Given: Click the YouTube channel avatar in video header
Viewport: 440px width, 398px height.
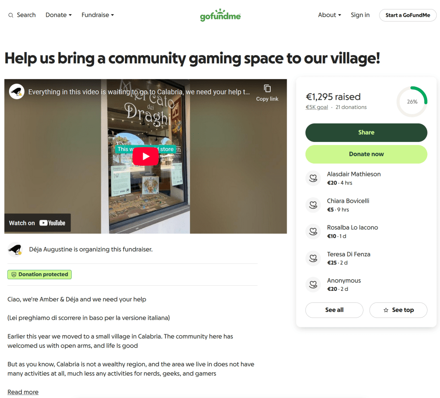Looking at the screenshot, I should [17, 92].
